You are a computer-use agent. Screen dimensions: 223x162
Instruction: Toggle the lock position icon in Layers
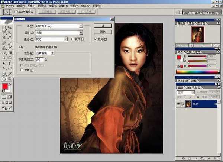pos(194,97)
